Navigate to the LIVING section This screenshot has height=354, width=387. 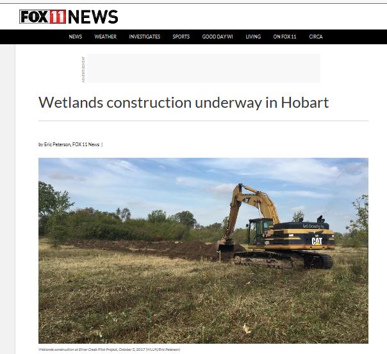click(253, 37)
